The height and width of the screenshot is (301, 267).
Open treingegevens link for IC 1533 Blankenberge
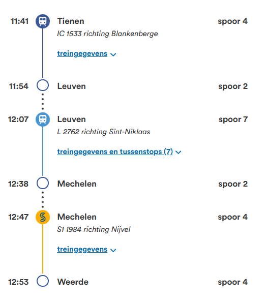[x=82, y=53]
